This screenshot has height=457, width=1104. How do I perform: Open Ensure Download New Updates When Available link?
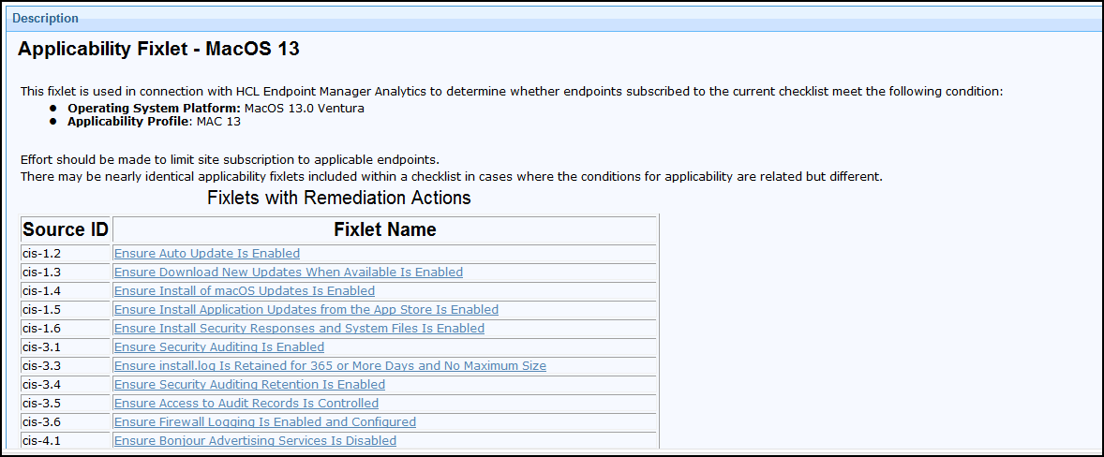[x=289, y=273]
